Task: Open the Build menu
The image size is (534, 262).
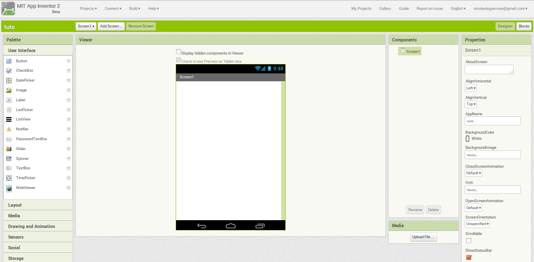Action: click(x=135, y=9)
